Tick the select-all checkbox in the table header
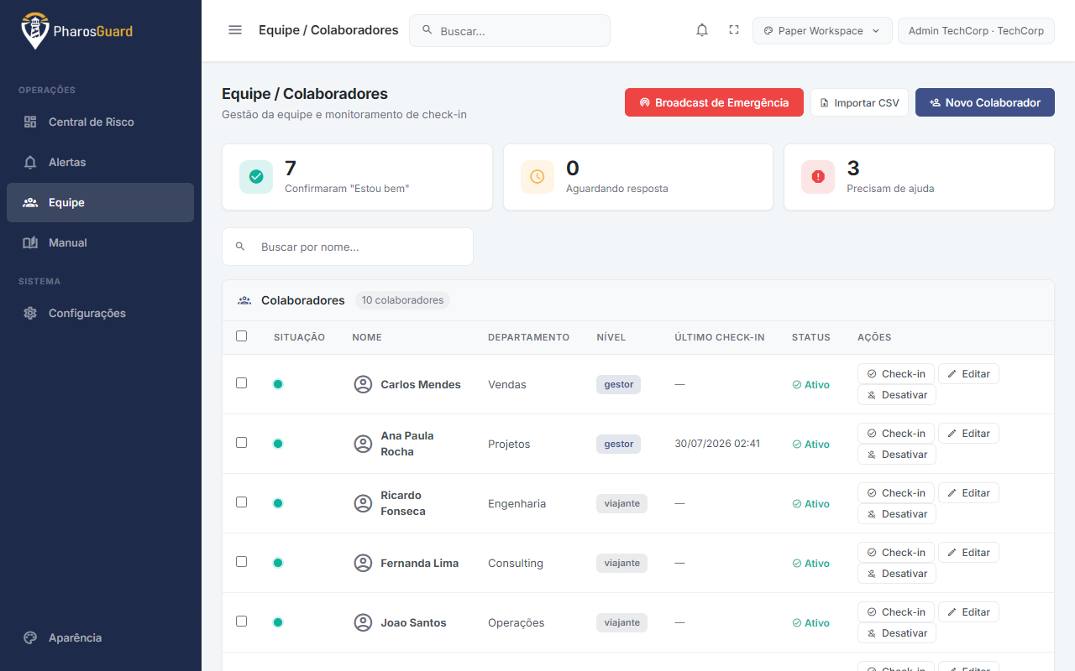The height and width of the screenshot is (671, 1075). (242, 336)
